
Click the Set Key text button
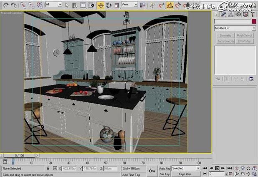[x=164, y=174]
